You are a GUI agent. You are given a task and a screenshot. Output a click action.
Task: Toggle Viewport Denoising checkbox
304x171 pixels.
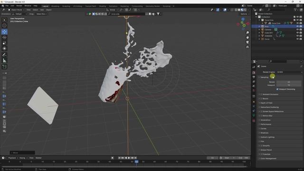tap(277, 89)
